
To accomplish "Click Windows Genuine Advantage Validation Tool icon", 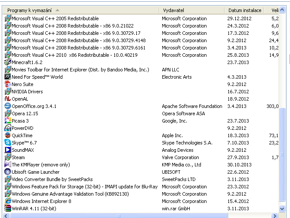I will [8, 194].
